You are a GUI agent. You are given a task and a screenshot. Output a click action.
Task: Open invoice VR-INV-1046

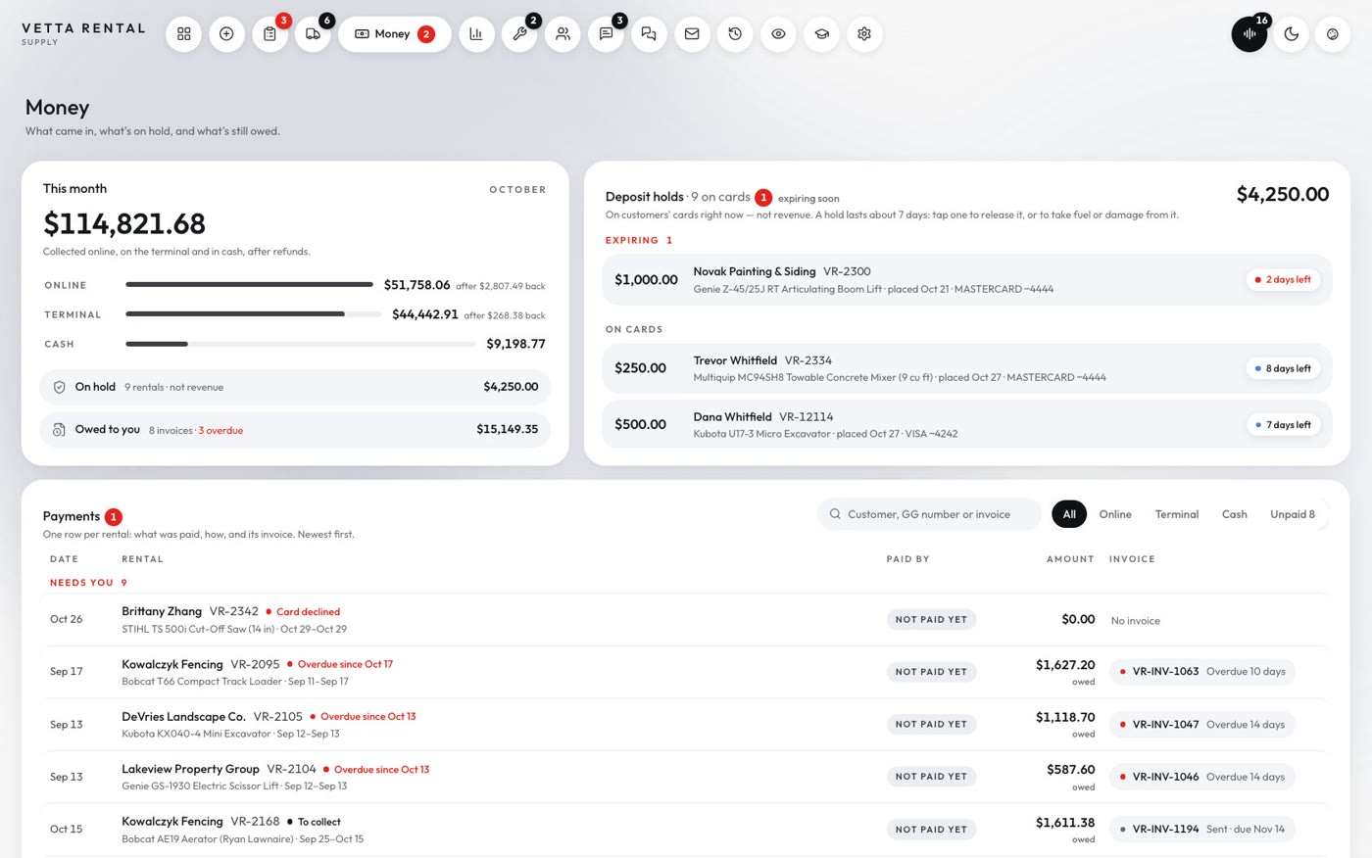[1202, 777]
